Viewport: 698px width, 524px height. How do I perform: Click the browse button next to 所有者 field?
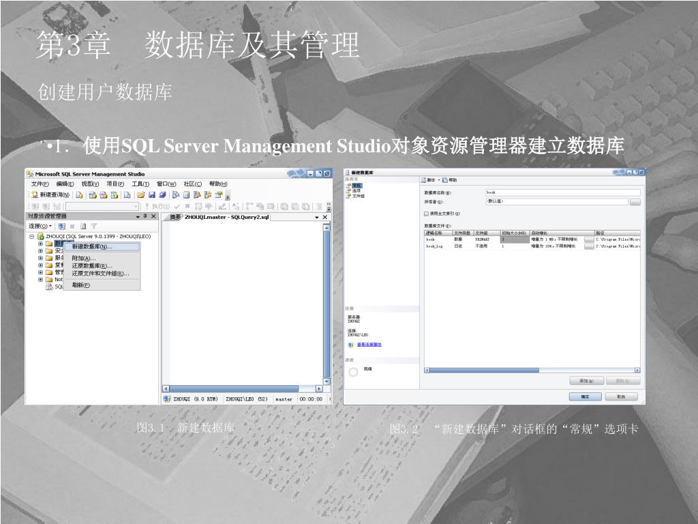pyautogui.click(x=635, y=202)
